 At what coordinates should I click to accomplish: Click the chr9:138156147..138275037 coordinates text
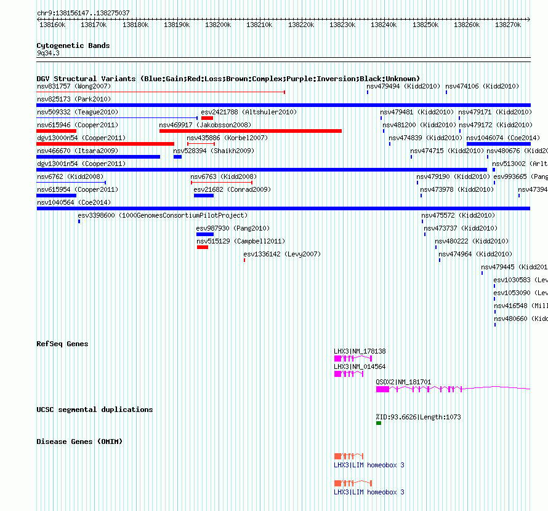pos(83,13)
